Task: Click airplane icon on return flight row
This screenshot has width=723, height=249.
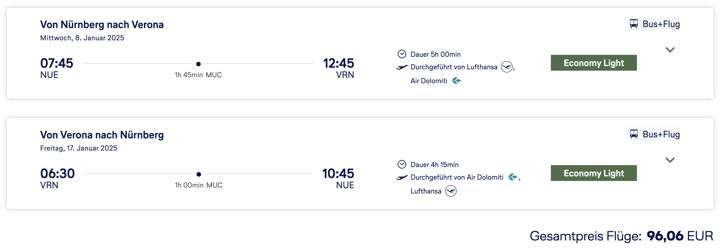Action: pyautogui.click(x=402, y=178)
